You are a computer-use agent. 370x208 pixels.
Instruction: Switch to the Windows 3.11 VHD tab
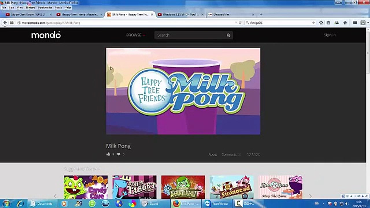point(180,14)
